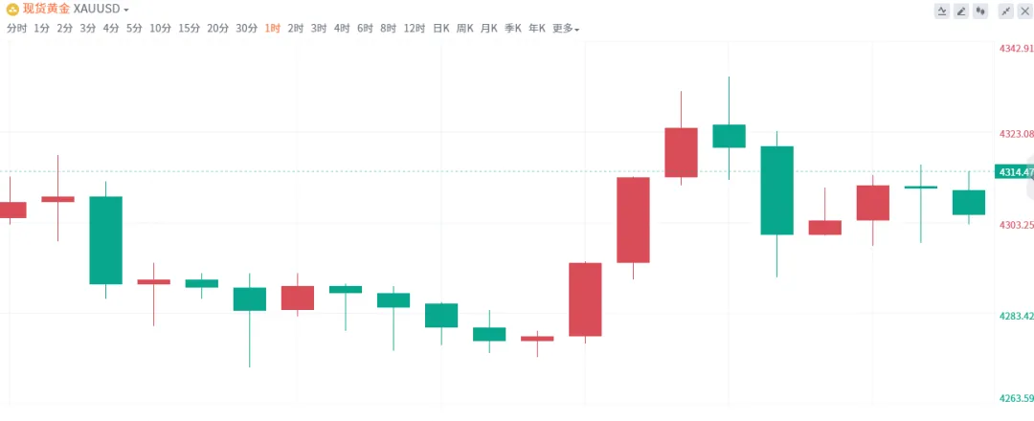Viewport: 1034px width, 421px height.
Task: Switch to the 分时 time-sharing tab
Action: (16, 29)
